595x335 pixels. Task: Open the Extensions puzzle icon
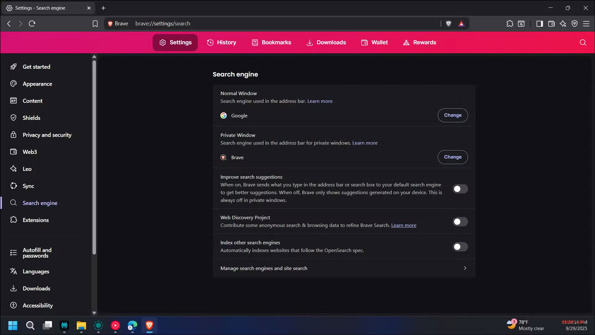point(510,24)
